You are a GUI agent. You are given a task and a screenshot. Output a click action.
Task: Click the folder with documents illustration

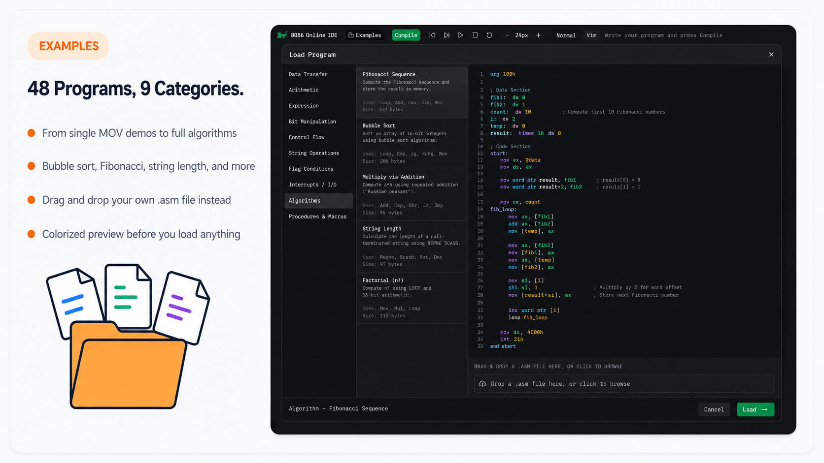128,337
